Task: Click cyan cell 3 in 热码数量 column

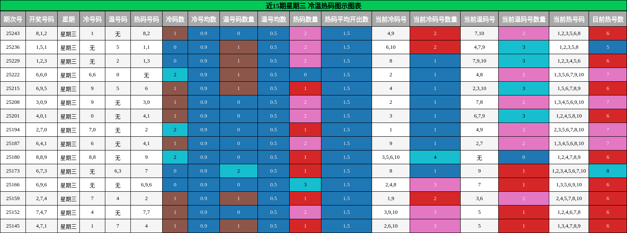Action: [x=305, y=185]
